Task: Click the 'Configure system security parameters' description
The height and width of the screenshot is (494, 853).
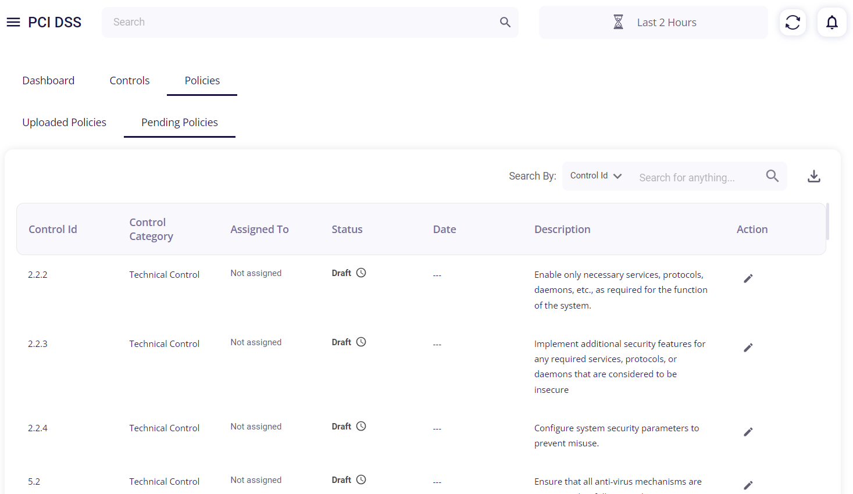Action: 617,436
